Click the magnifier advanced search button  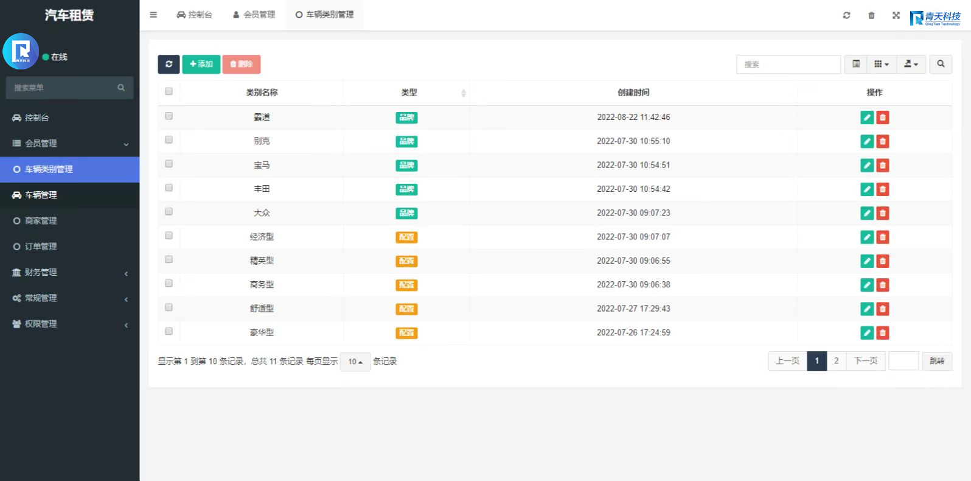(x=941, y=64)
